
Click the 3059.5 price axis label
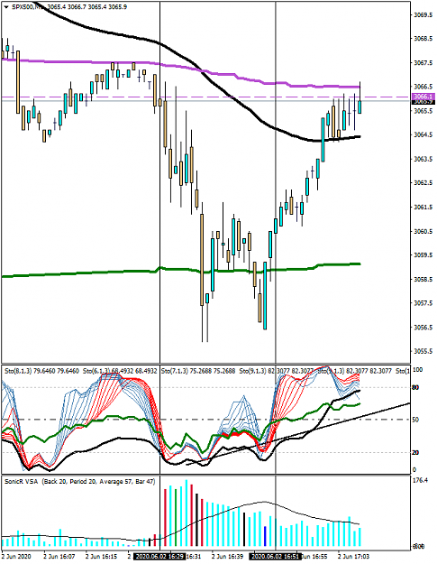coord(423,255)
